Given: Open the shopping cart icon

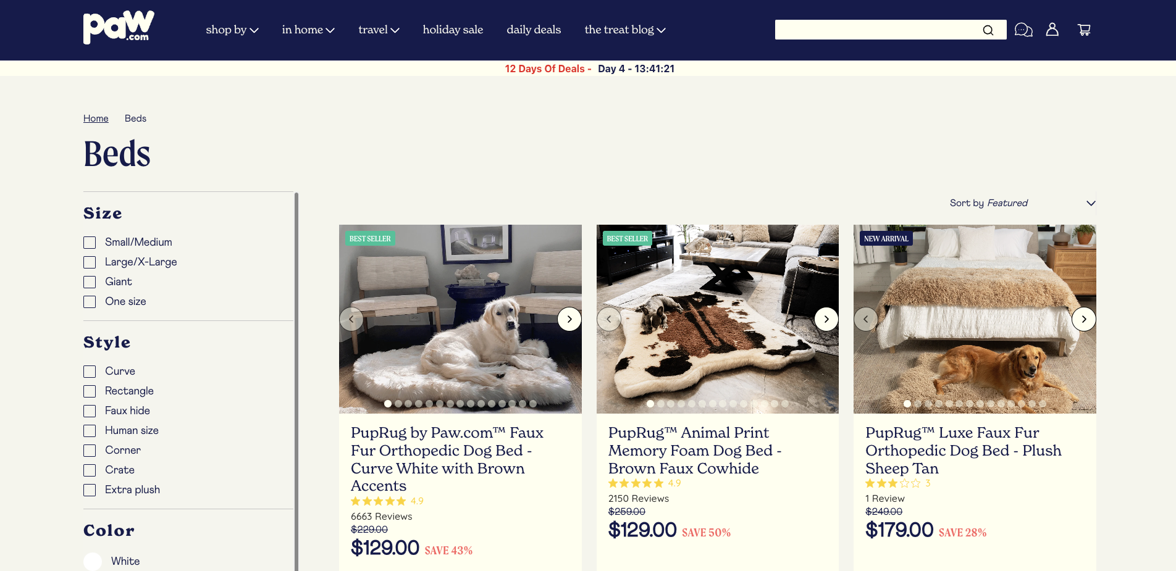Looking at the screenshot, I should click(1084, 30).
